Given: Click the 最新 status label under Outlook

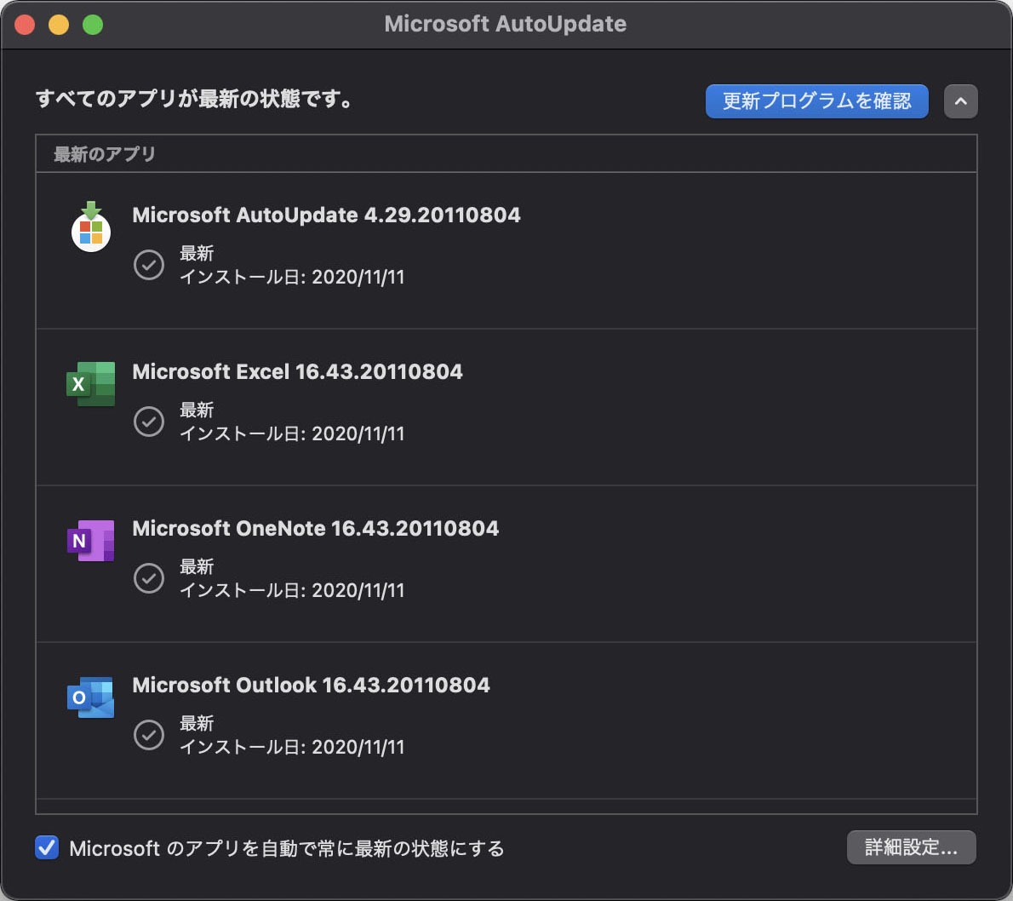Looking at the screenshot, I should point(197,723).
